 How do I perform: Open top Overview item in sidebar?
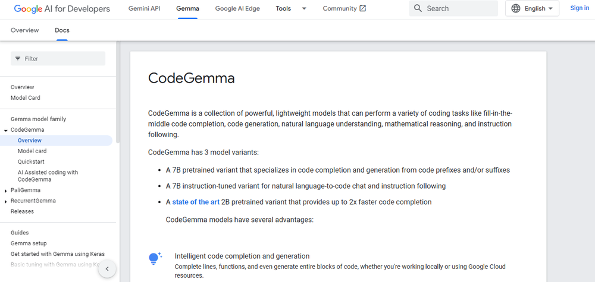tap(23, 87)
